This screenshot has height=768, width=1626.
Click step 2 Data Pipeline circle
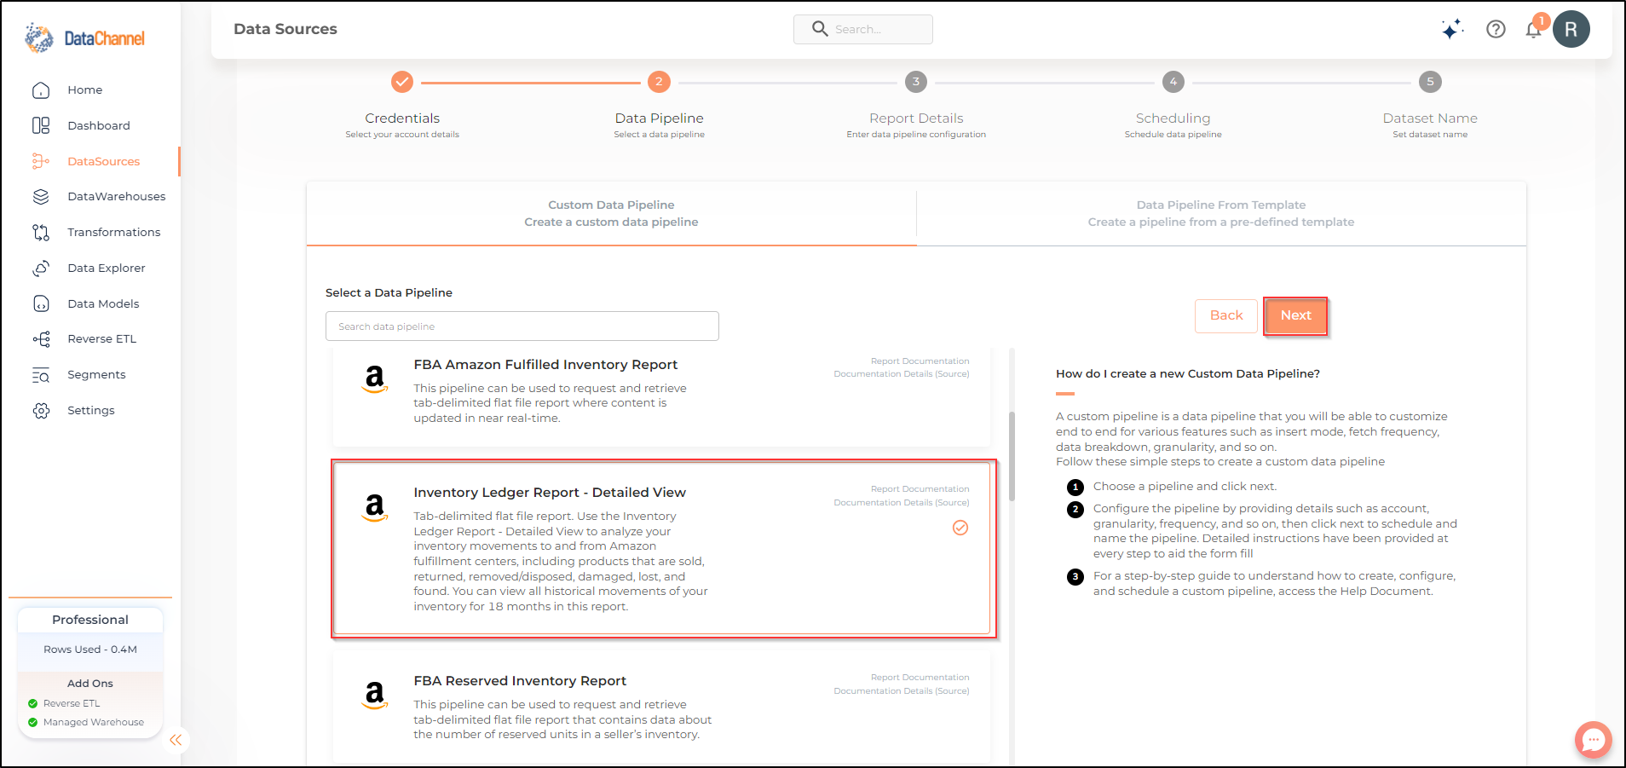(x=659, y=82)
